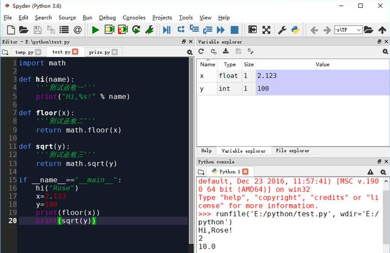Screen dimensions: 390x253
Task: Switch to the Help pane tab
Action: (206, 151)
